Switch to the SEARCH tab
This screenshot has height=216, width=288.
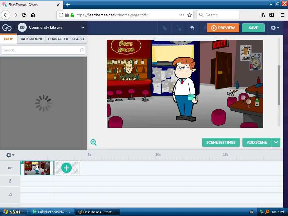79,39
